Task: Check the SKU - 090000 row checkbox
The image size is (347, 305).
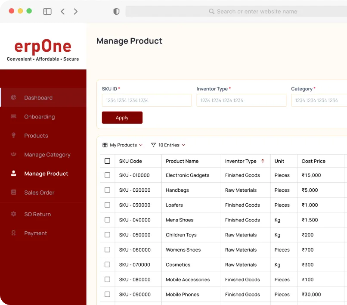Action: coord(107,294)
